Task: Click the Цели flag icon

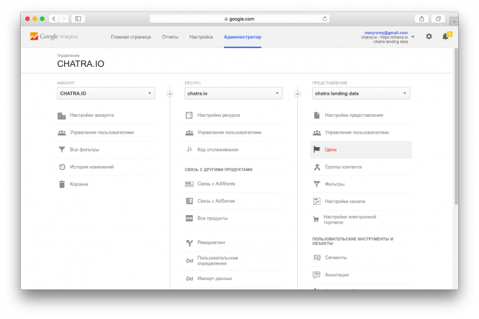Action: coord(317,150)
